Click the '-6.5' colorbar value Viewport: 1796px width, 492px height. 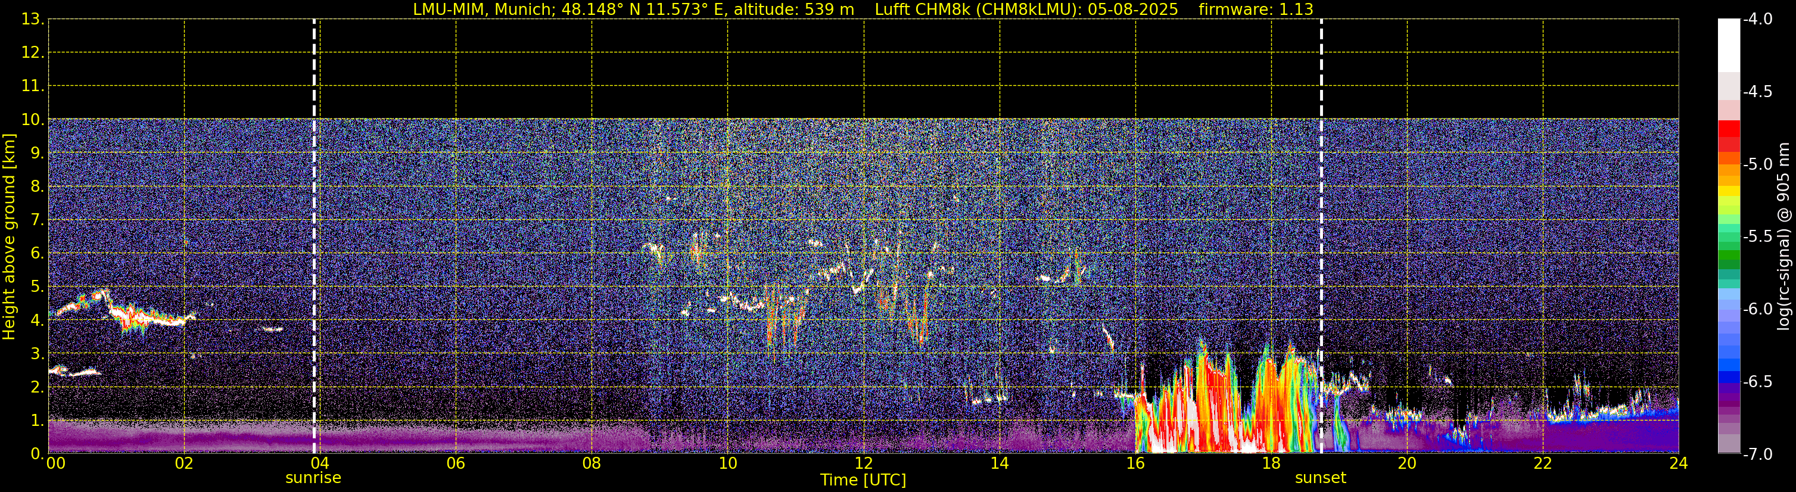(x=1758, y=382)
